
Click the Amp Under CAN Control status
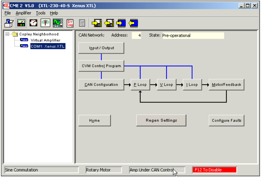pos(157,170)
